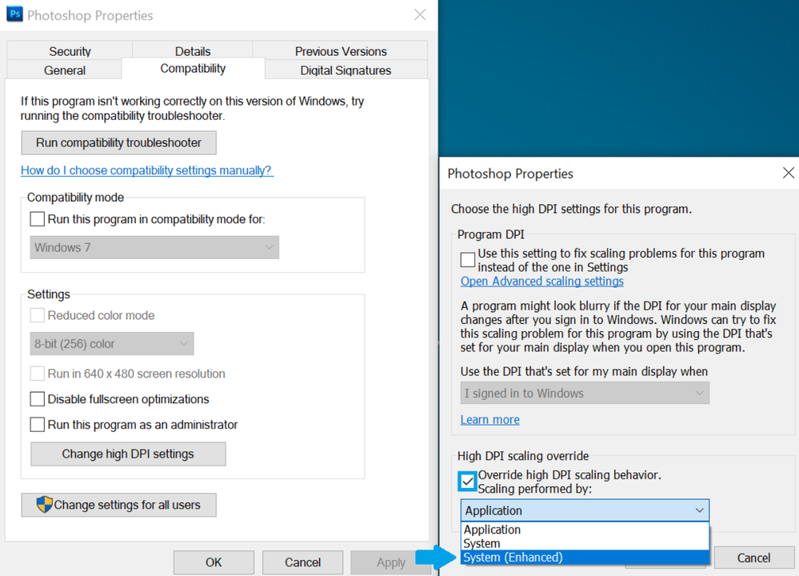This screenshot has width=799, height=576.
Task: Toggle Reduced color mode checkbox
Action: [x=38, y=315]
